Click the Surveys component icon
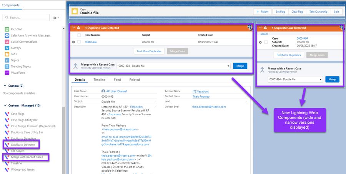 pyautogui.click(x=7, y=48)
